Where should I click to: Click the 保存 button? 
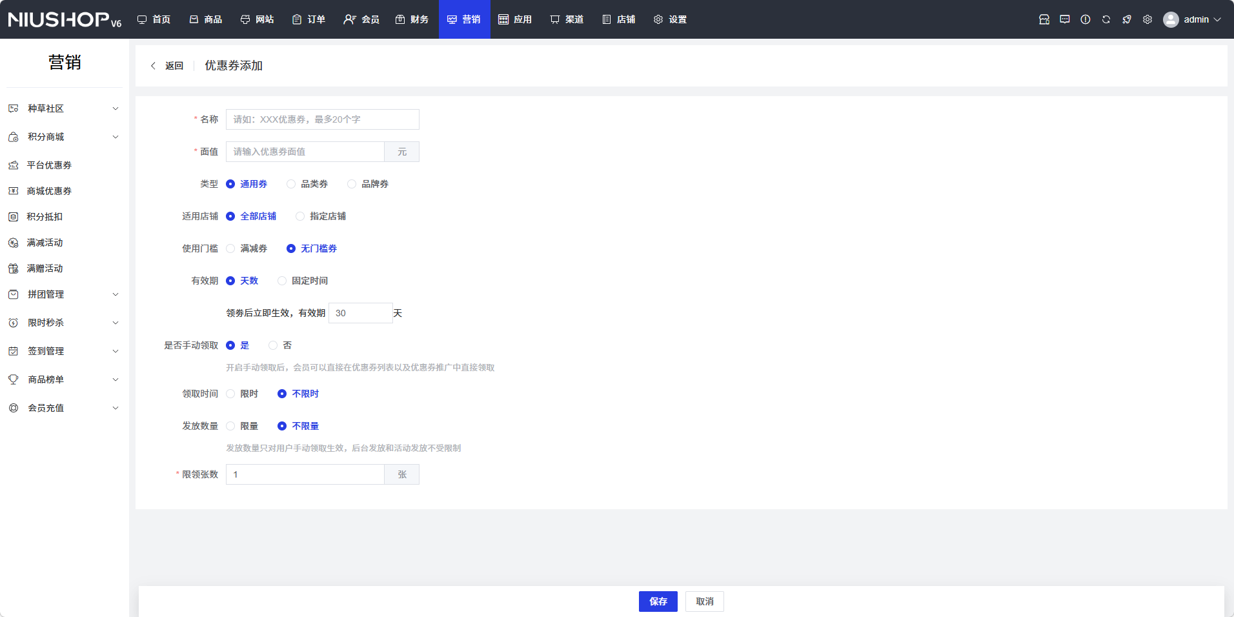click(x=658, y=602)
